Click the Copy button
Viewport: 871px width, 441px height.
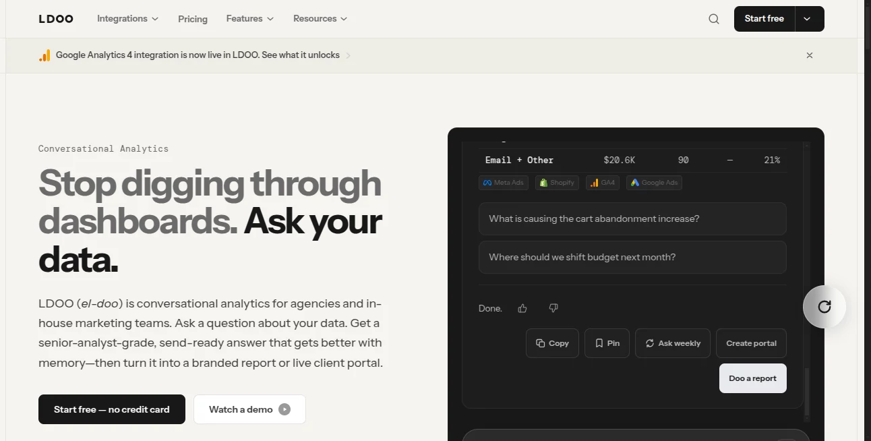click(x=552, y=343)
